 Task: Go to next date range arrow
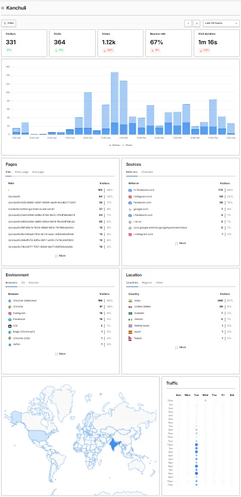point(197,23)
